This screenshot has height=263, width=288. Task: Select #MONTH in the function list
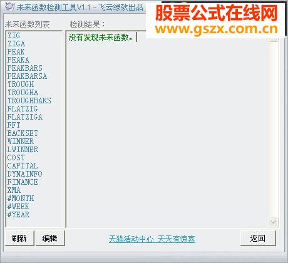coord(21,199)
